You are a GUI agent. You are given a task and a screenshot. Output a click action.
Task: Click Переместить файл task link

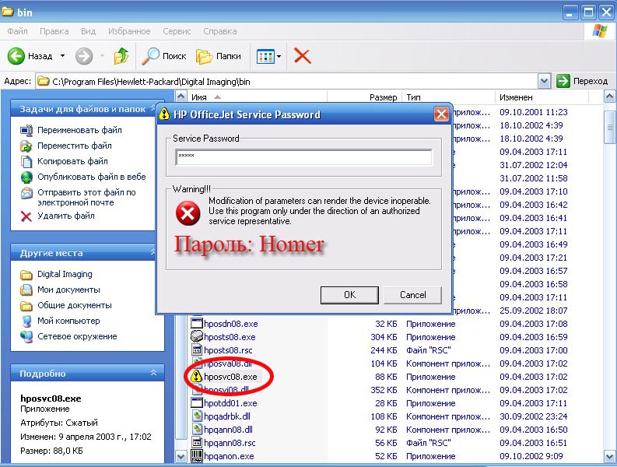pyautogui.click(x=75, y=146)
